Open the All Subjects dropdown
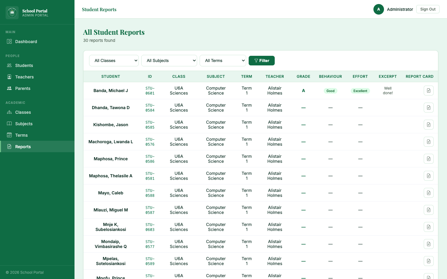 point(169,61)
